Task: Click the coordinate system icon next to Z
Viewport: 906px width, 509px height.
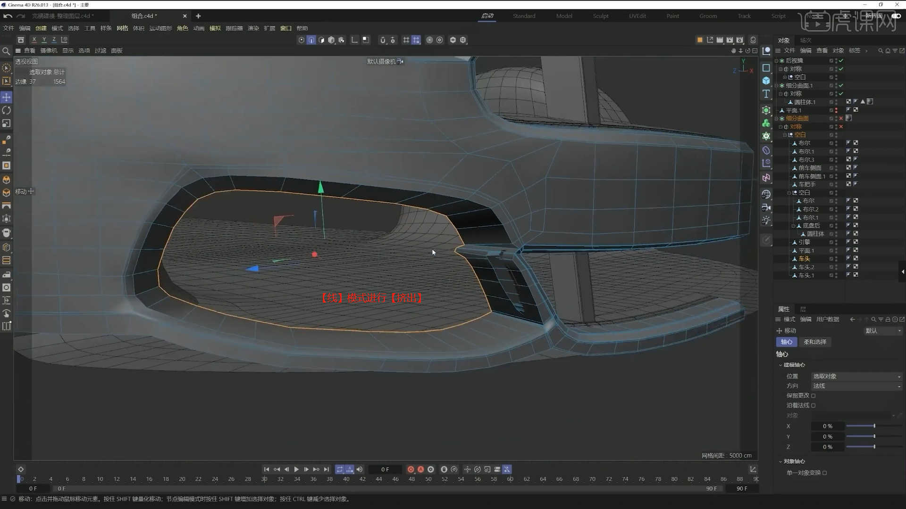Action: (64, 40)
